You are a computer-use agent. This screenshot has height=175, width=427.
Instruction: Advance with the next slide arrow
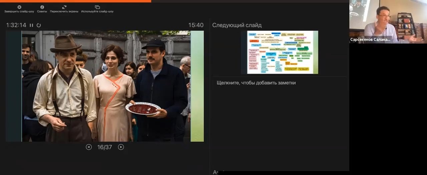[x=121, y=147]
